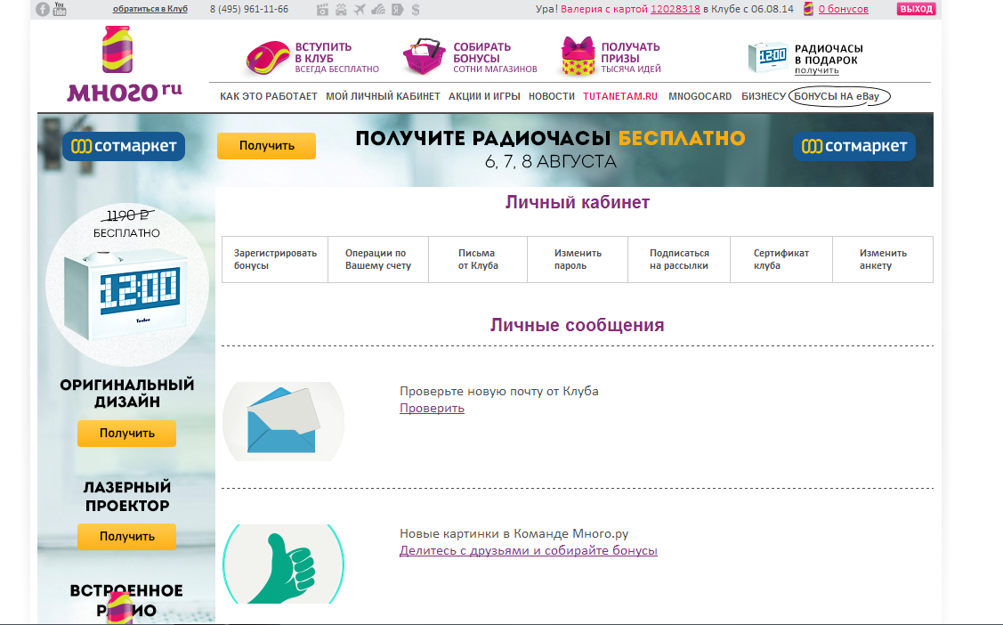This screenshot has width=1003, height=625.
Task: Click the получить link under Радиочасы в подарок
Action: click(x=816, y=70)
